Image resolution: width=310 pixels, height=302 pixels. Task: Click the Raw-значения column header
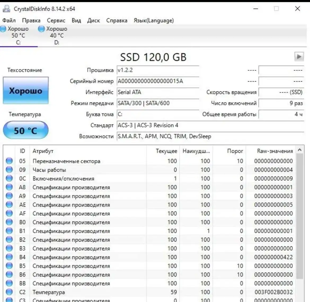click(275, 151)
